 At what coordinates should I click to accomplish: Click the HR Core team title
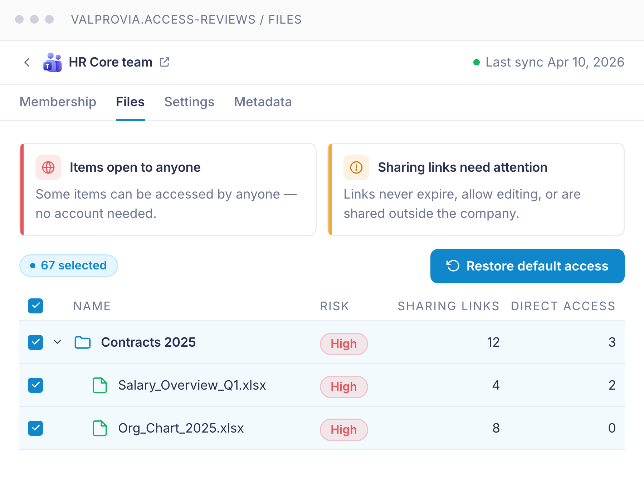111,62
